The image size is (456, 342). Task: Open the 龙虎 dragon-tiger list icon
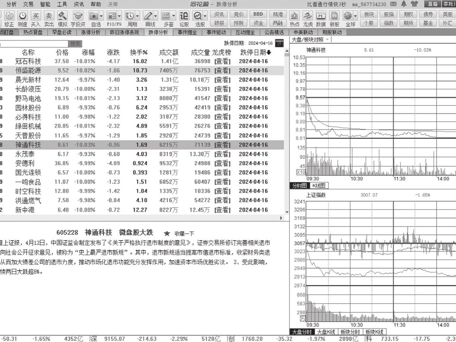308,16
